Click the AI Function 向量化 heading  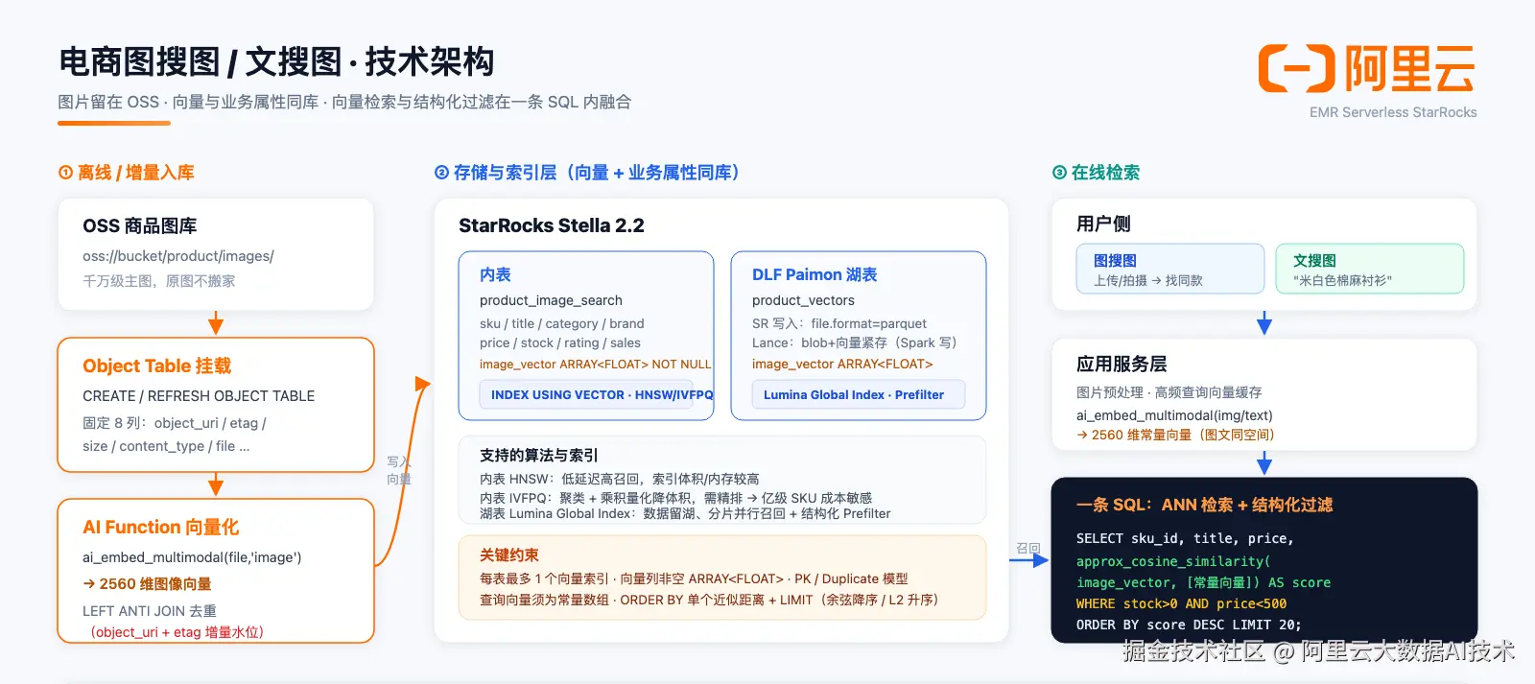pyautogui.click(x=161, y=527)
